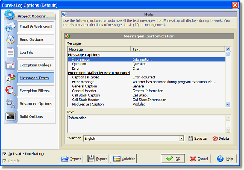Click the Advanced Options gears icon

pos(11,104)
